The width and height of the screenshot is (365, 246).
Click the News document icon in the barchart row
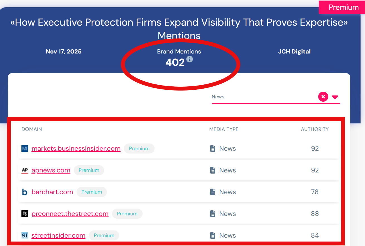click(x=213, y=192)
